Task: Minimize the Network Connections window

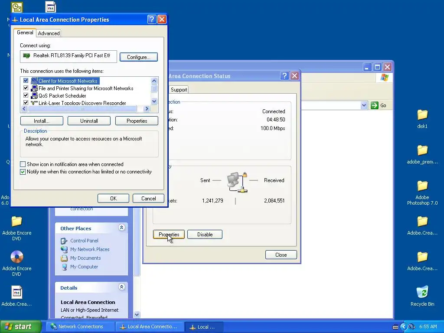Action: tap(367, 67)
